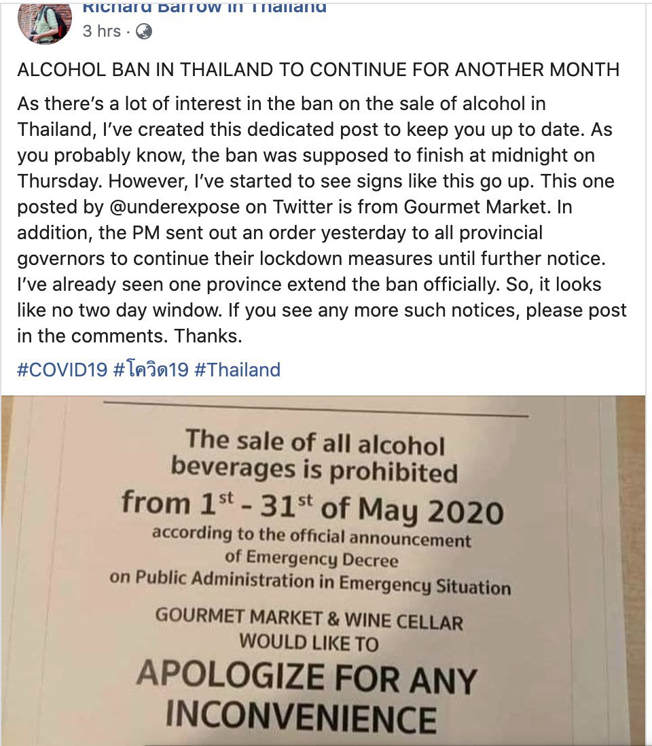This screenshot has width=652, height=746.
Task: Open the poster's profile picture
Action: 46,20
